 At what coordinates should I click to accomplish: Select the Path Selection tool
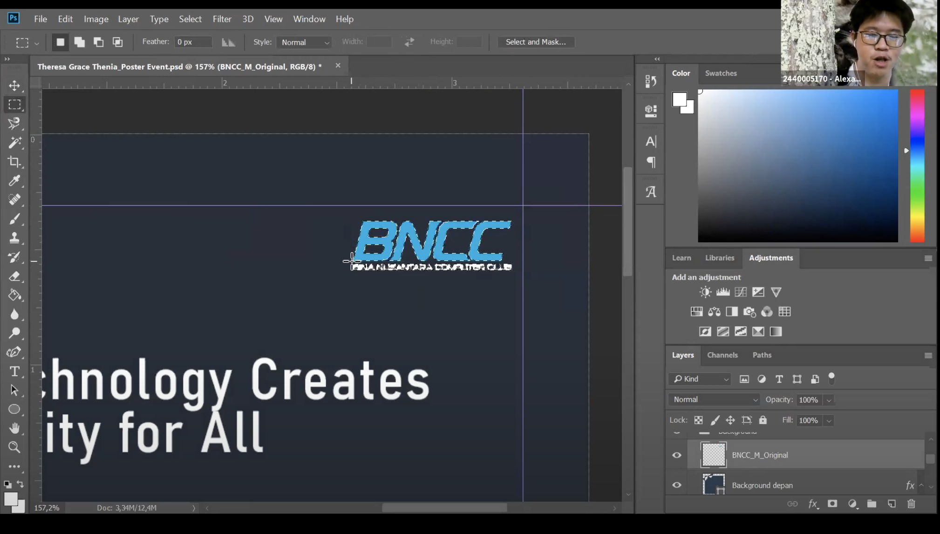click(14, 390)
